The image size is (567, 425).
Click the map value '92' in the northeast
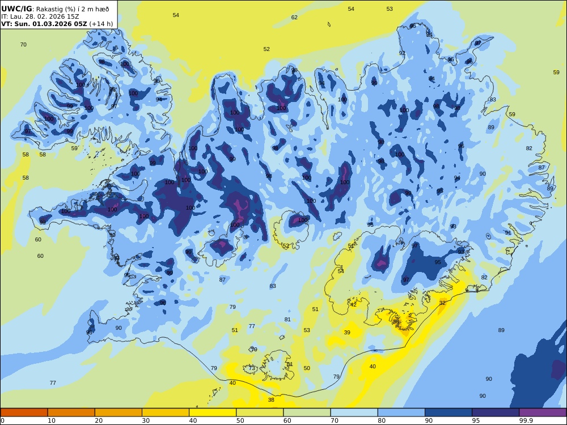(402, 53)
